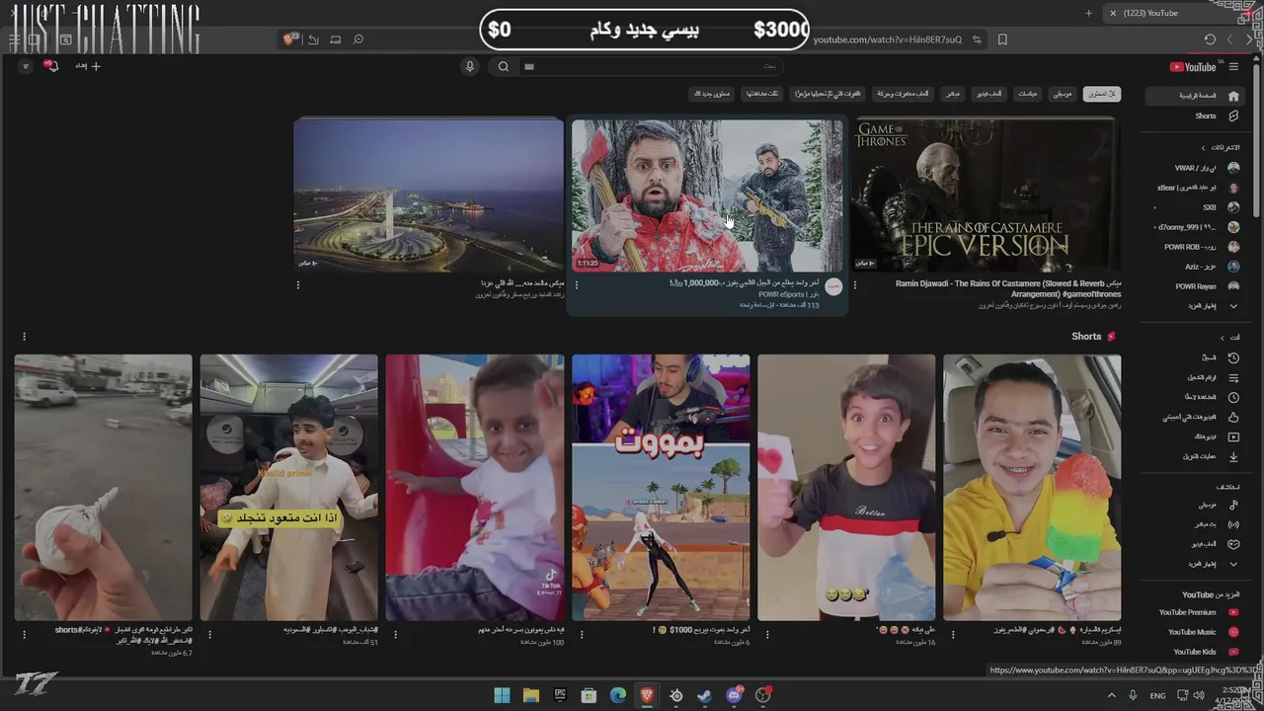Open Steam from the taskbar
Image resolution: width=1264 pixels, height=711 pixels.
point(704,695)
